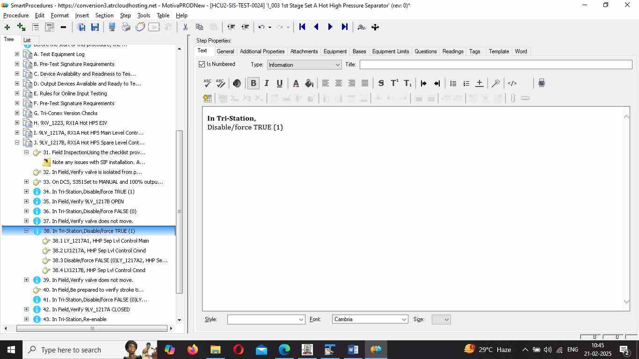Click the Windows Start button
639x359 pixels.
coord(11,350)
